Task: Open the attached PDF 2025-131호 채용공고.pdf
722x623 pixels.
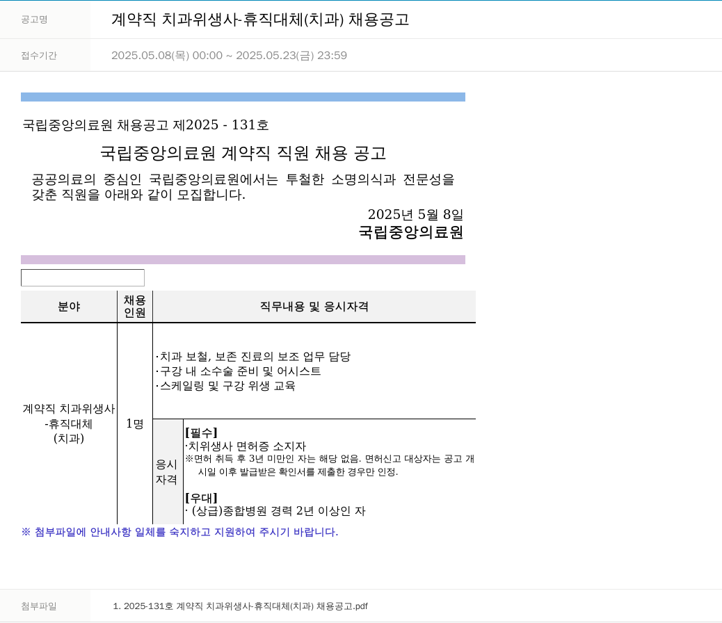Action: (x=240, y=606)
